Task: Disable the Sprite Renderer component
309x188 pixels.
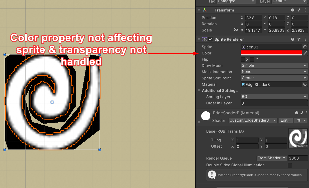Action: [210, 39]
